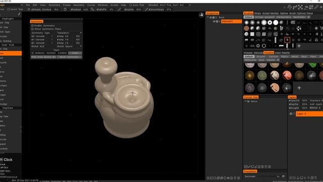The height and width of the screenshot is (182, 323).
Task: Click the hand icon beside Steady Stroke value
Action: point(65,10)
